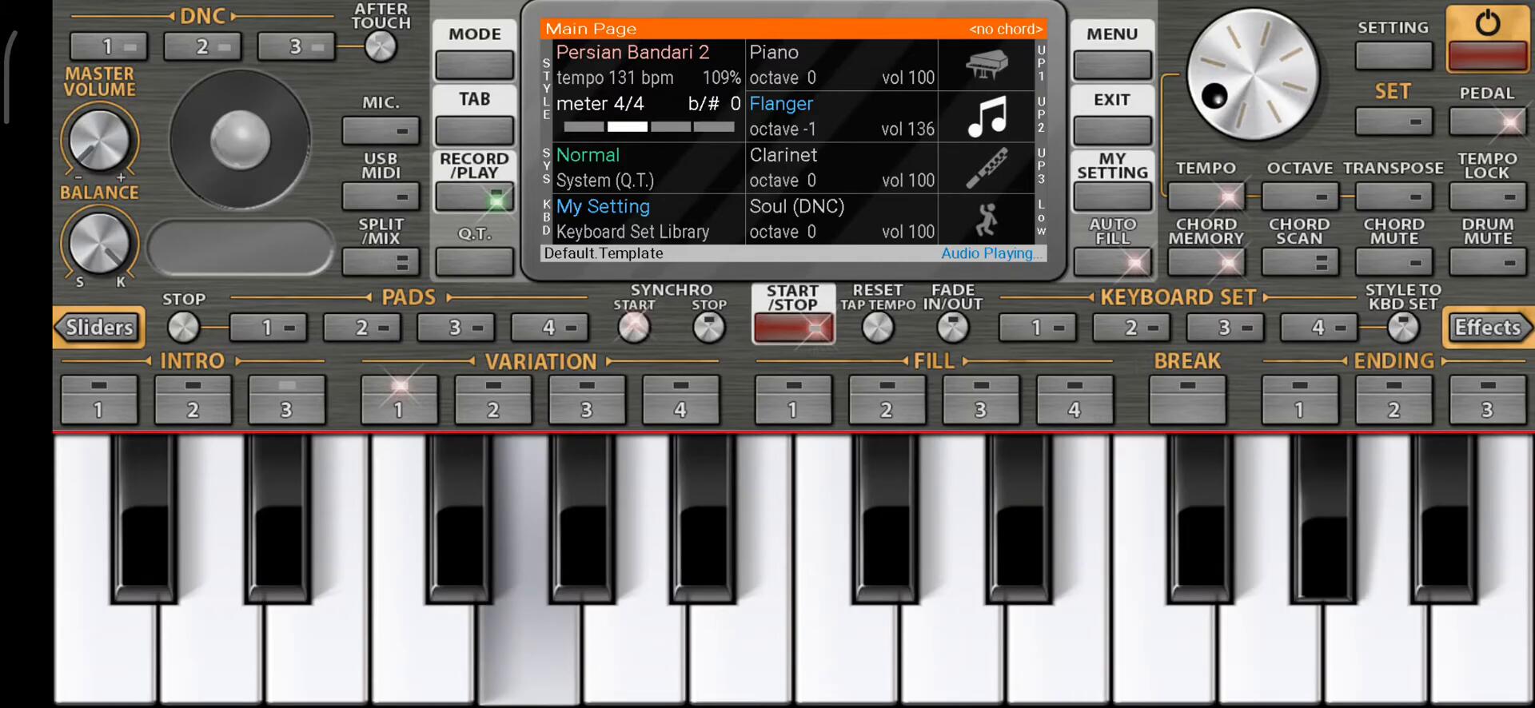
Task: Adjust the Master Volume knob
Action: (x=99, y=141)
